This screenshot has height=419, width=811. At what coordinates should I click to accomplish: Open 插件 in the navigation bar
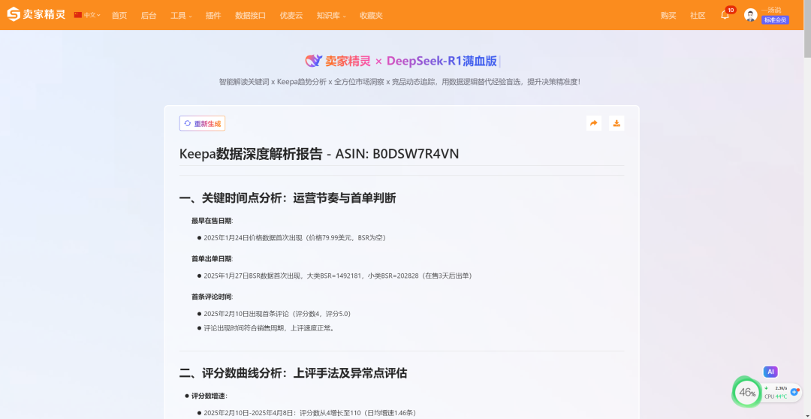point(213,16)
